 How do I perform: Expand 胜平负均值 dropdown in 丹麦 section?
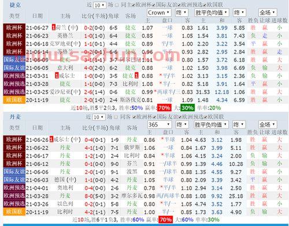211,125
